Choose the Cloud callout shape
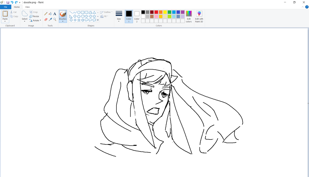 point(94,20)
